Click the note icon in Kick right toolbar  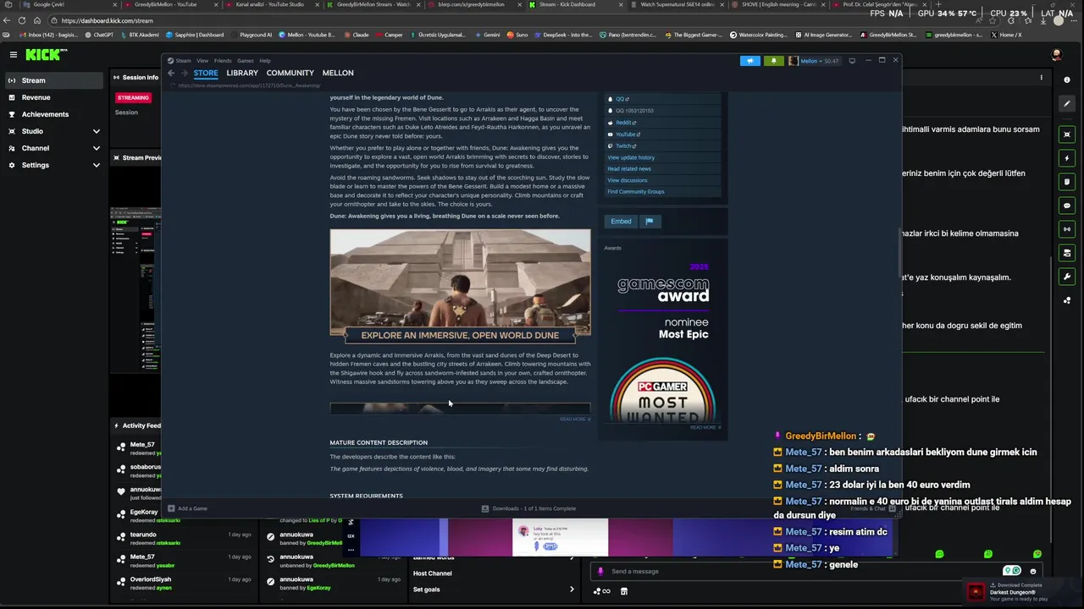point(1067,182)
